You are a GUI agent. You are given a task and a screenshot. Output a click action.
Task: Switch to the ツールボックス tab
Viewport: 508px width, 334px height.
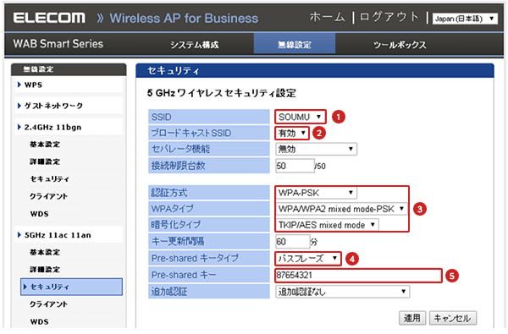click(x=400, y=45)
